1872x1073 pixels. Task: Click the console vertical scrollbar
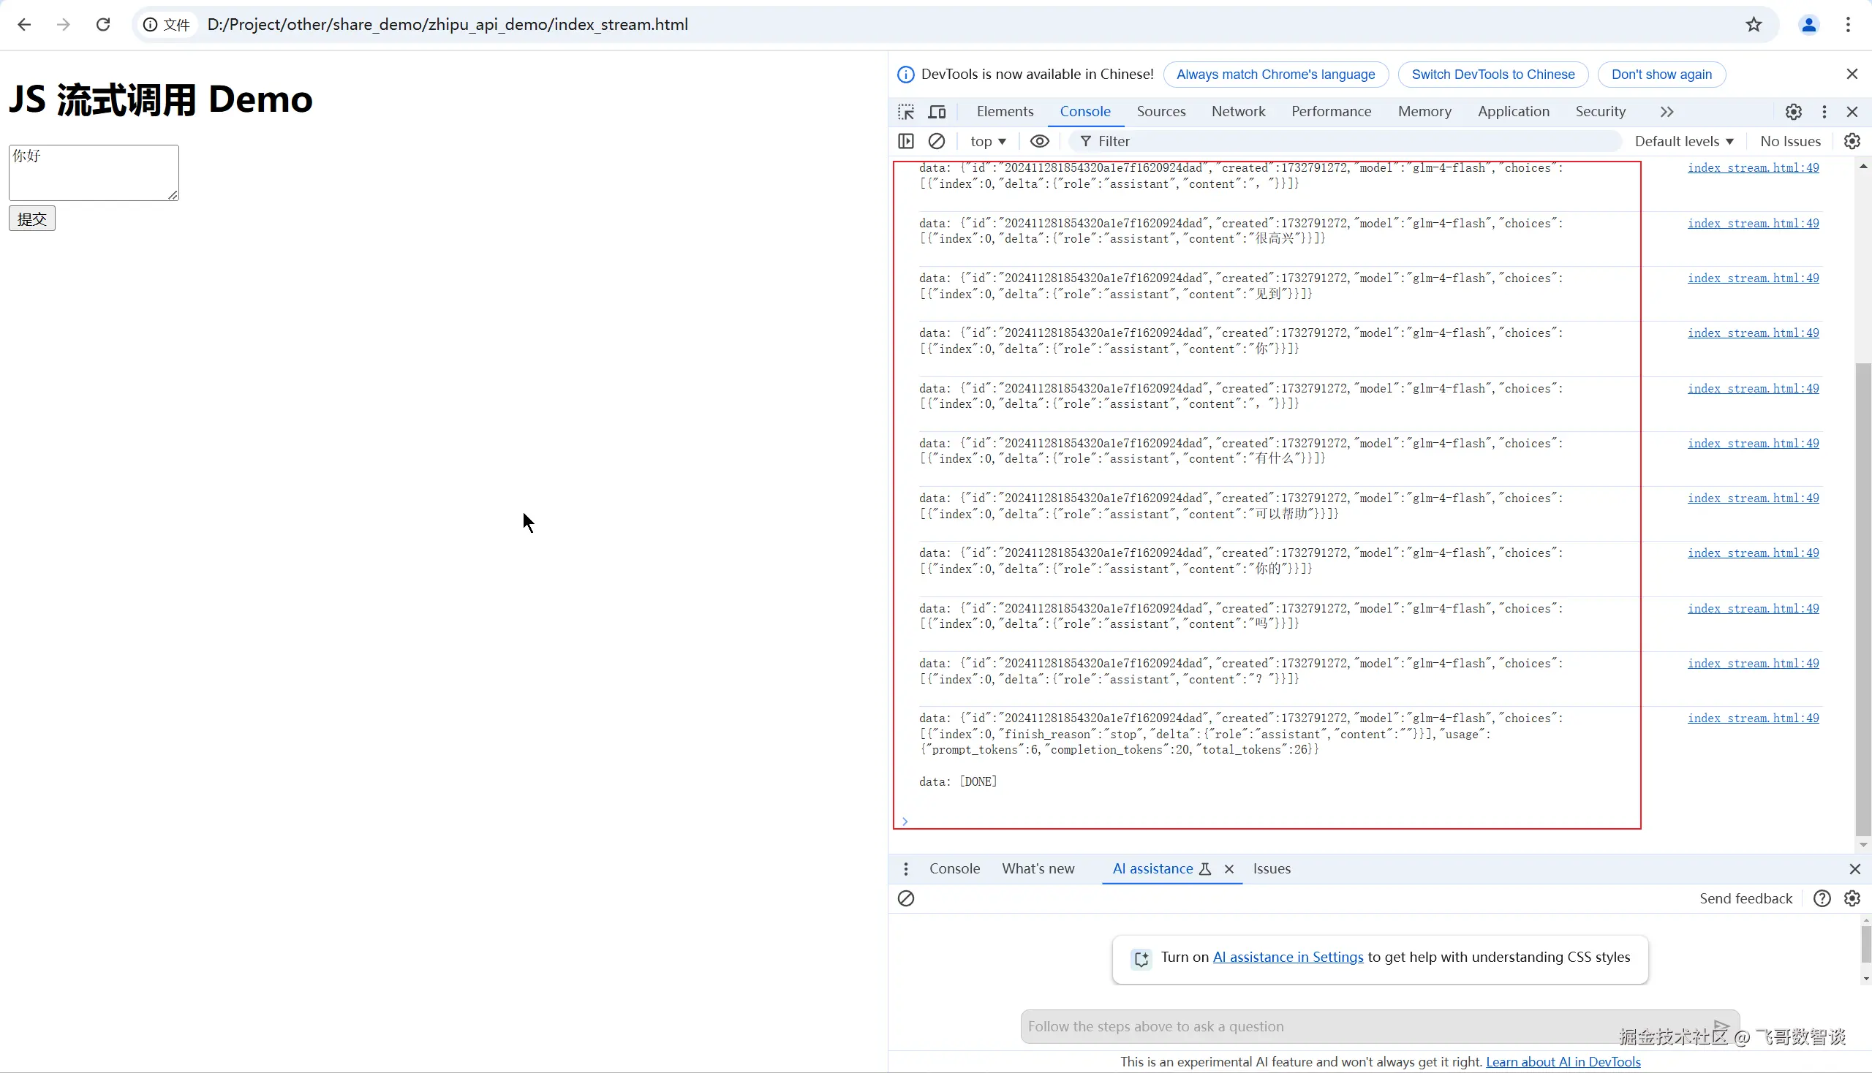pyautogui.click(x=1862, y=590)
